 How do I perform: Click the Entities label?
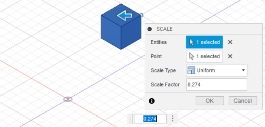tap(159, 42)
